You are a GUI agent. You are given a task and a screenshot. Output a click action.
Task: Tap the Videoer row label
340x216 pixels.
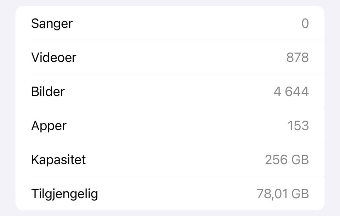click(x=54, y=57)
